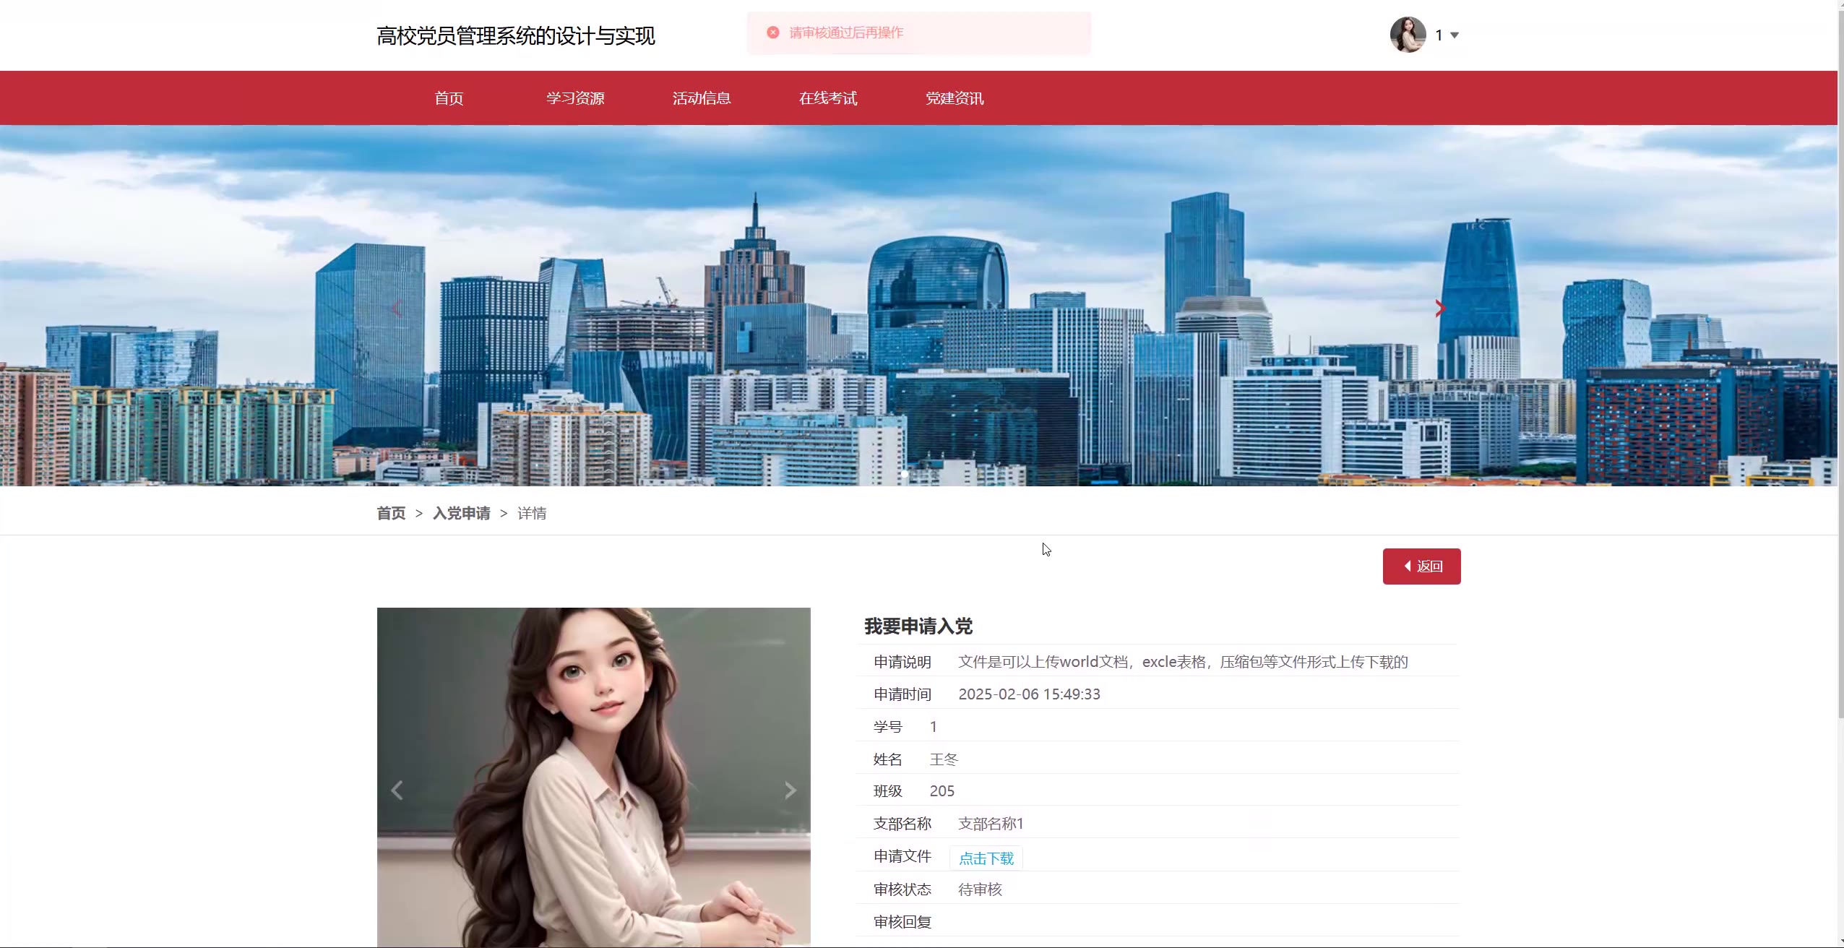Click the red error icon in the notification
This screenshot has height=948, width=1844.
(x=772, y=33)
